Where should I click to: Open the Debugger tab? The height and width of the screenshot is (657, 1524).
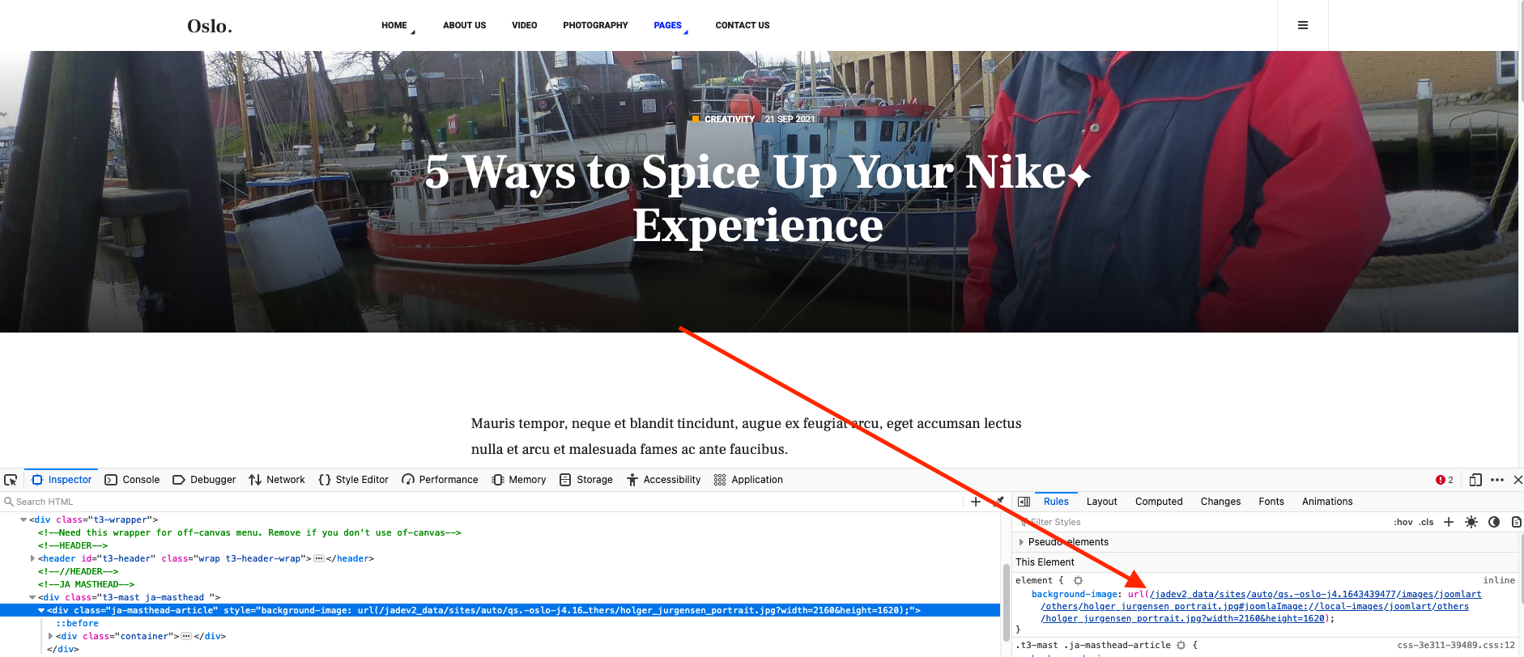point(204,480)
